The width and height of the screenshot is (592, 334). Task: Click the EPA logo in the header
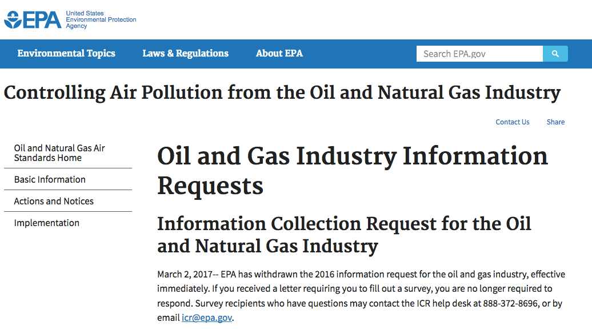(x=33, y=19)
